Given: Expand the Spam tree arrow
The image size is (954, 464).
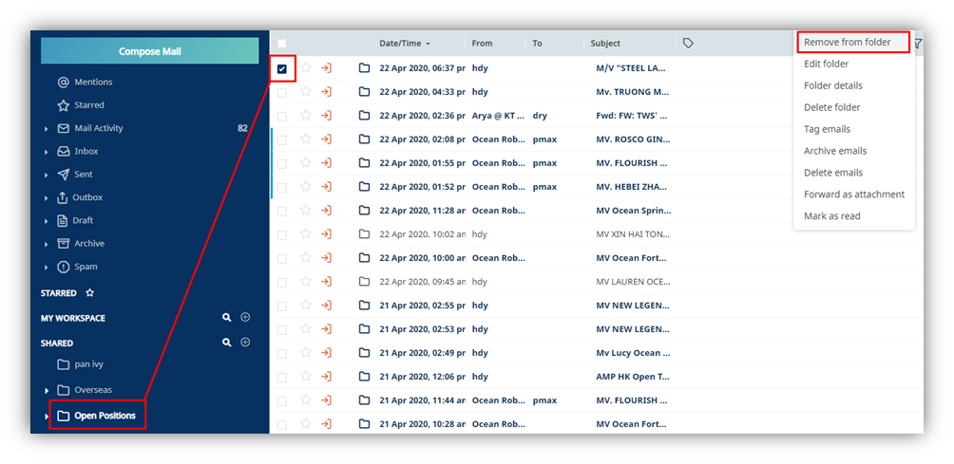Looking at the screenshot, I should pos(47,268).
